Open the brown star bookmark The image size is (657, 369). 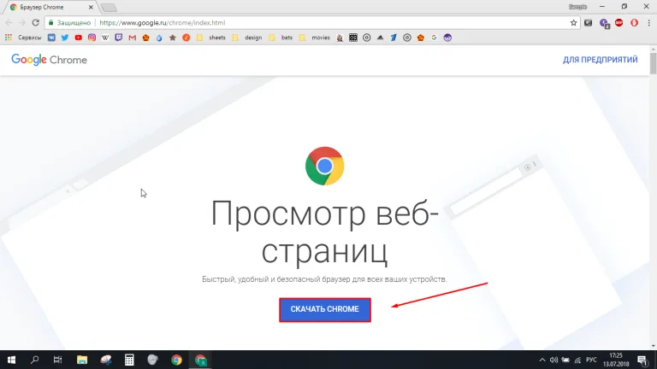pos(173,38)
